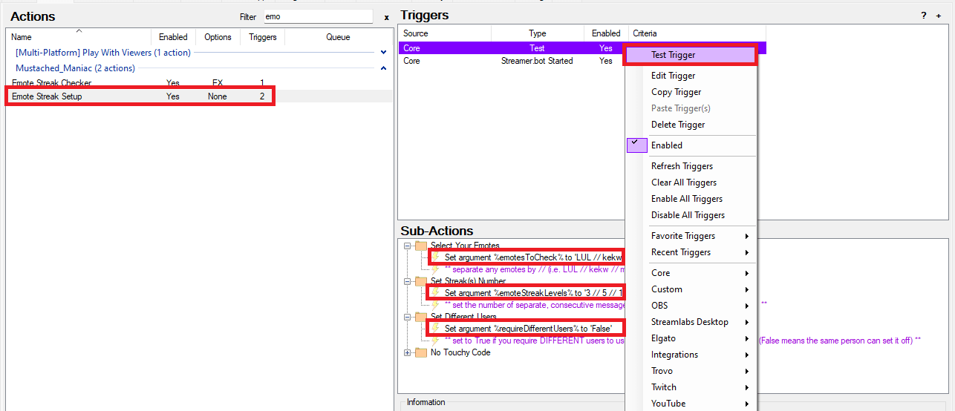This screenshot has width=955, height=411.
Task: Click the No Touchy Code folder icon
Action: coord(421,352)
